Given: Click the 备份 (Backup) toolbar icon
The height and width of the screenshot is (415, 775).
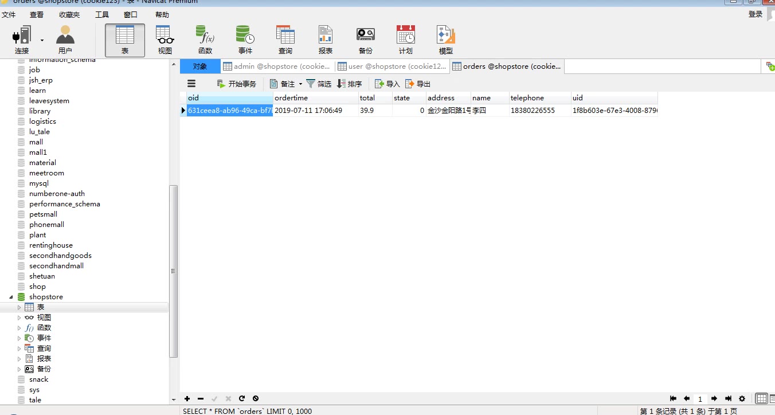Looking at the screenshot, I should tap(366, 40).
